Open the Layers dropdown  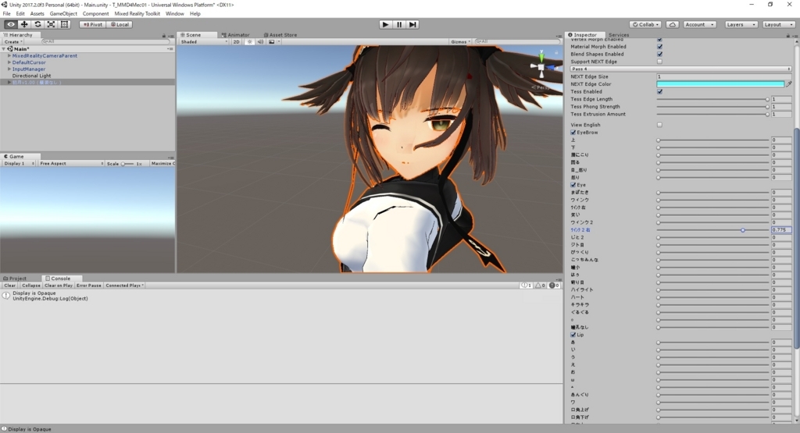pyautogui.click(x=741, y=24)
